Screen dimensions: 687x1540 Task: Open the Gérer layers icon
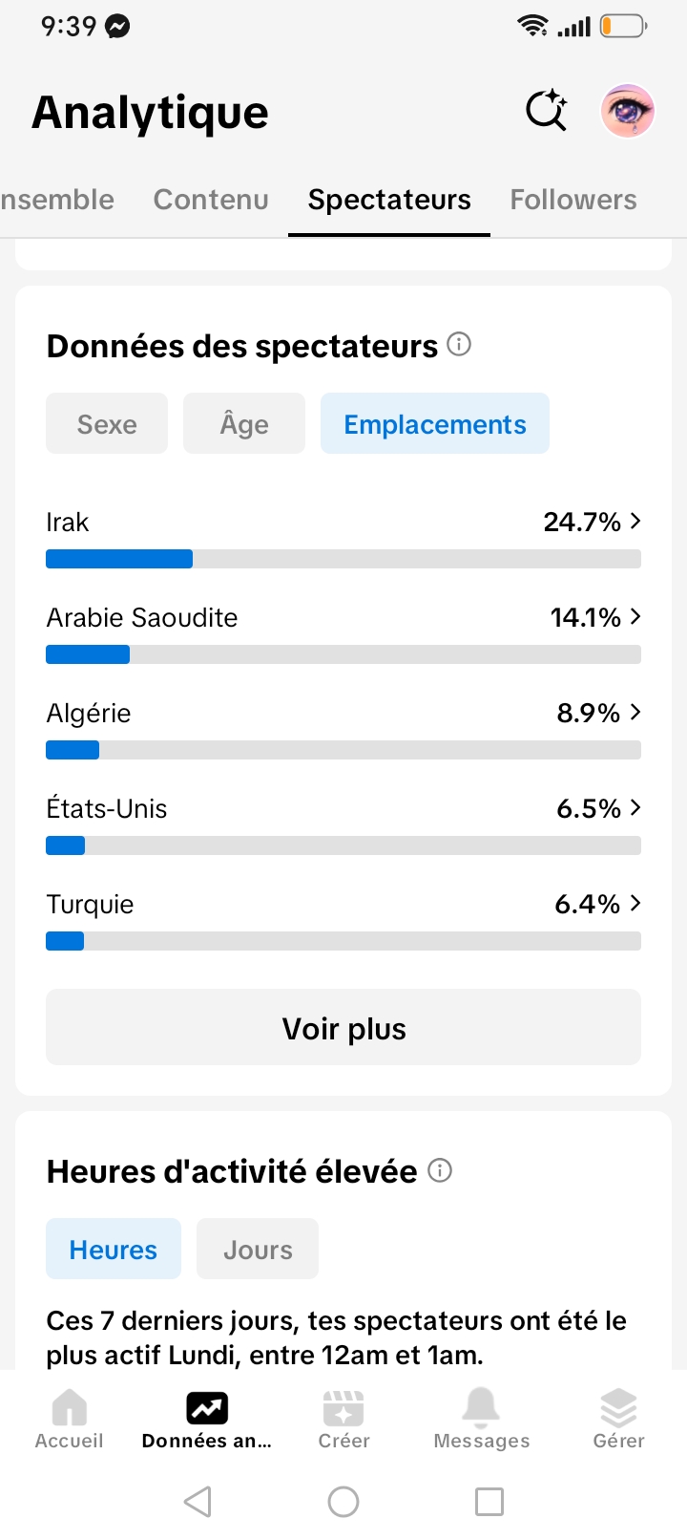pos(618,1407)
